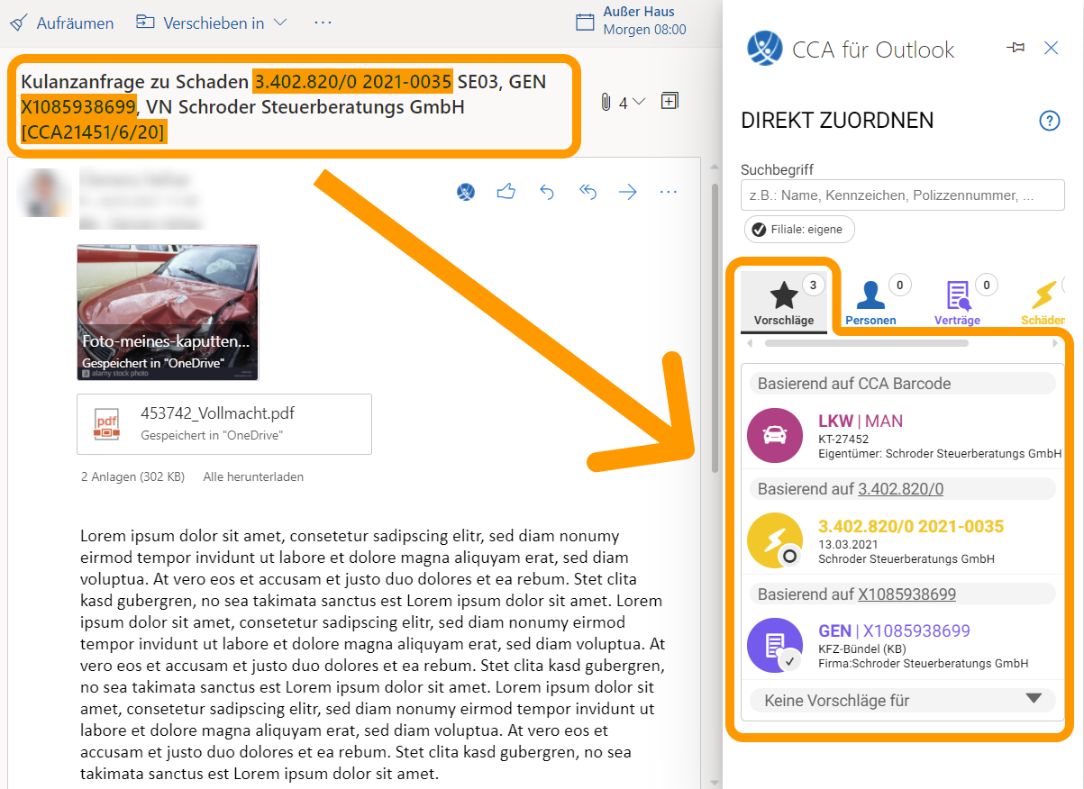Screen dimensions: 1084x789
Task: Switch to the Schäden tab
Action: [1043, 304]
